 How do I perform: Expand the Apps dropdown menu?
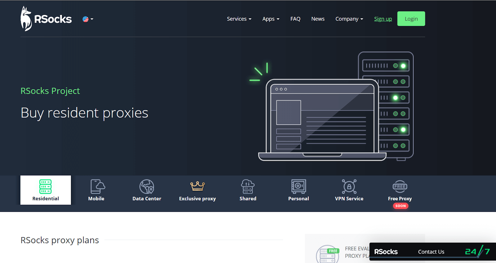(271, 19)
